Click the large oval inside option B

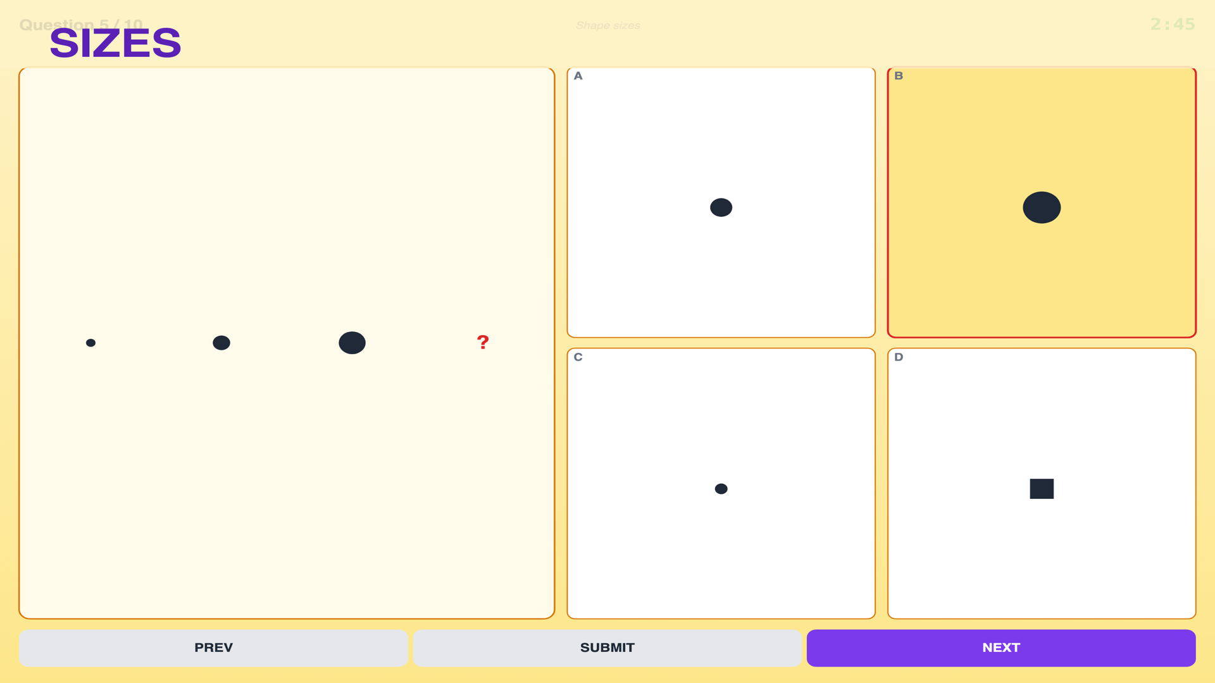point(1042,207)
